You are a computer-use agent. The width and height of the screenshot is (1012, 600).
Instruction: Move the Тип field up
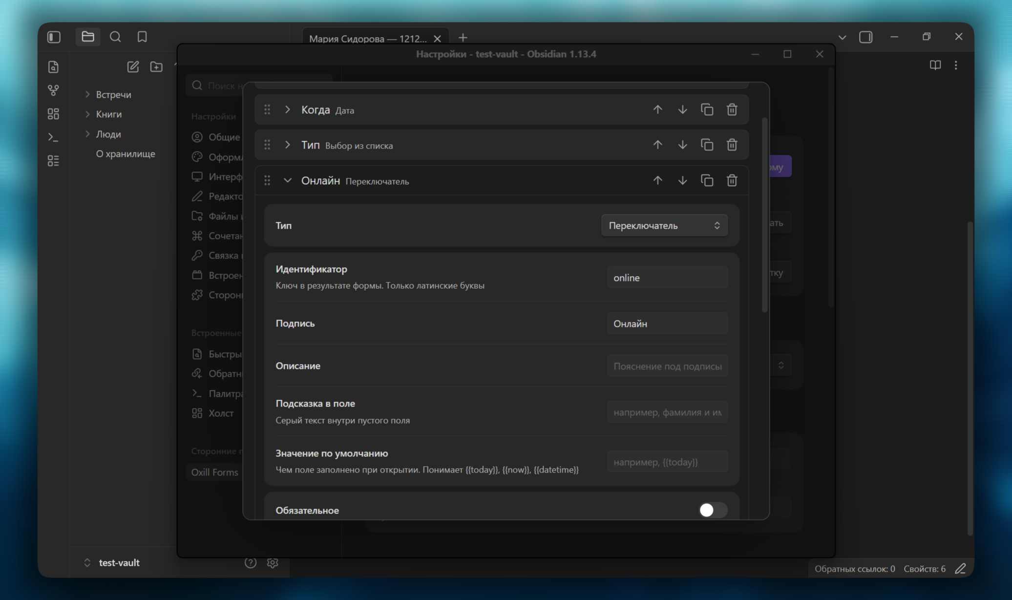pos(658,145)
